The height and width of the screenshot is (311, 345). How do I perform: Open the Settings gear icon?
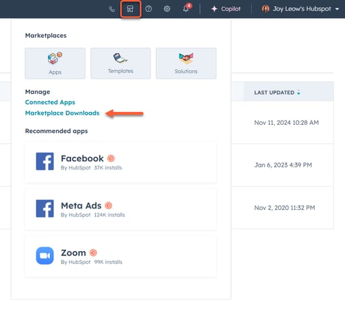tap(167, 9)
